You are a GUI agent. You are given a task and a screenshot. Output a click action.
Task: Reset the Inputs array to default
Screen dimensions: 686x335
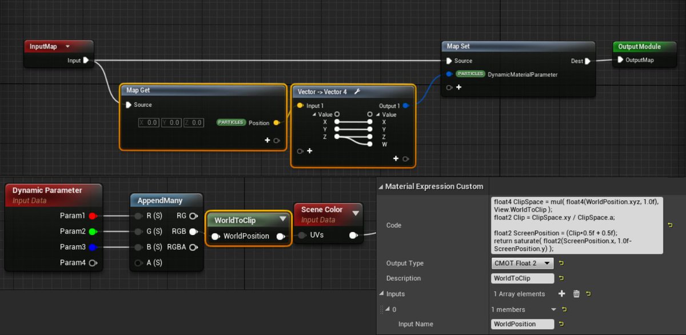(x=588, y=294)
